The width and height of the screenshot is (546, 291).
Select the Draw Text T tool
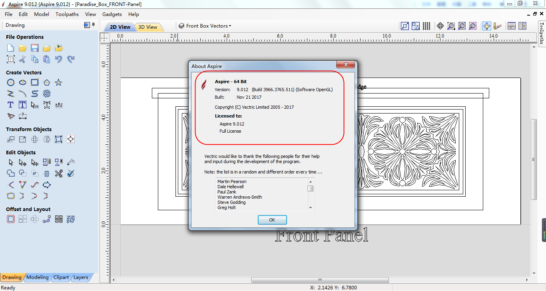(x=11, y=105)
